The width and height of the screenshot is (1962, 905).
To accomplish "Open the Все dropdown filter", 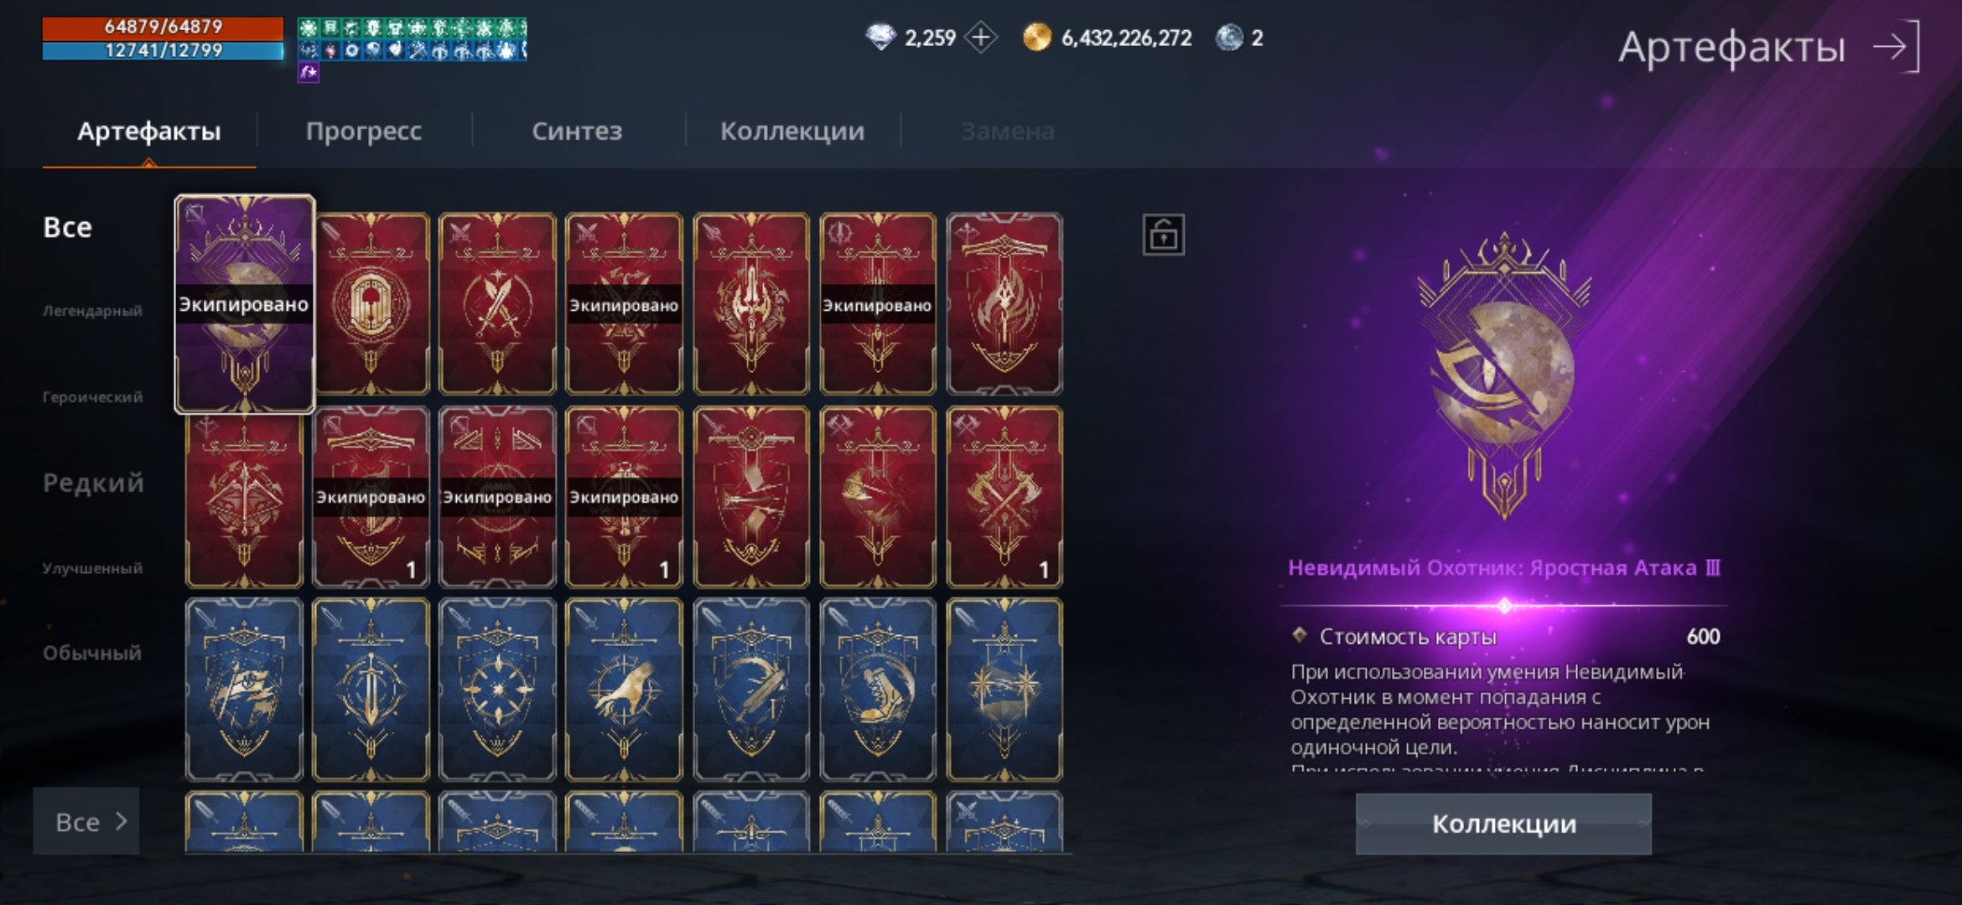I will (86, 821).
